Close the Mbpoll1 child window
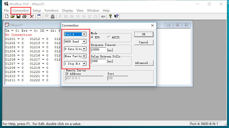 186,25
